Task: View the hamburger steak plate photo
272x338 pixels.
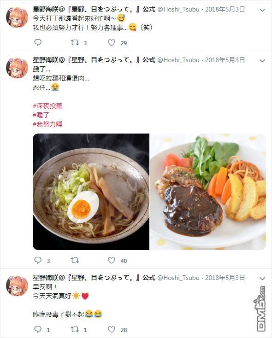Action: pos(208,192)
